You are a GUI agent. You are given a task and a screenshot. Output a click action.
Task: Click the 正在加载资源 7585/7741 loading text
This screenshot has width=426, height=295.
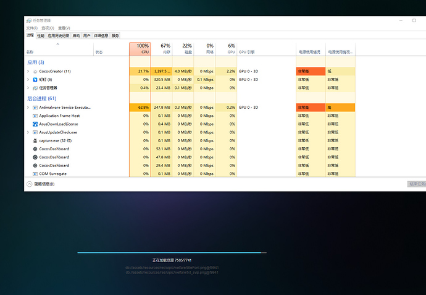point(172,260)
